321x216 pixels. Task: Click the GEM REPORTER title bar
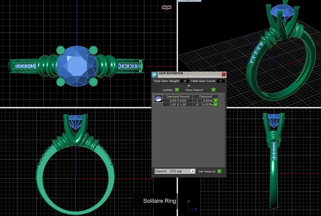click(189, 74)
